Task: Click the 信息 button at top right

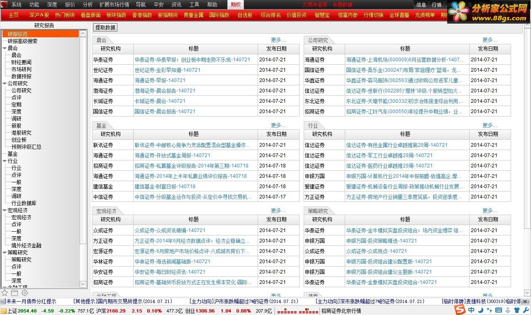Action: 421,5
